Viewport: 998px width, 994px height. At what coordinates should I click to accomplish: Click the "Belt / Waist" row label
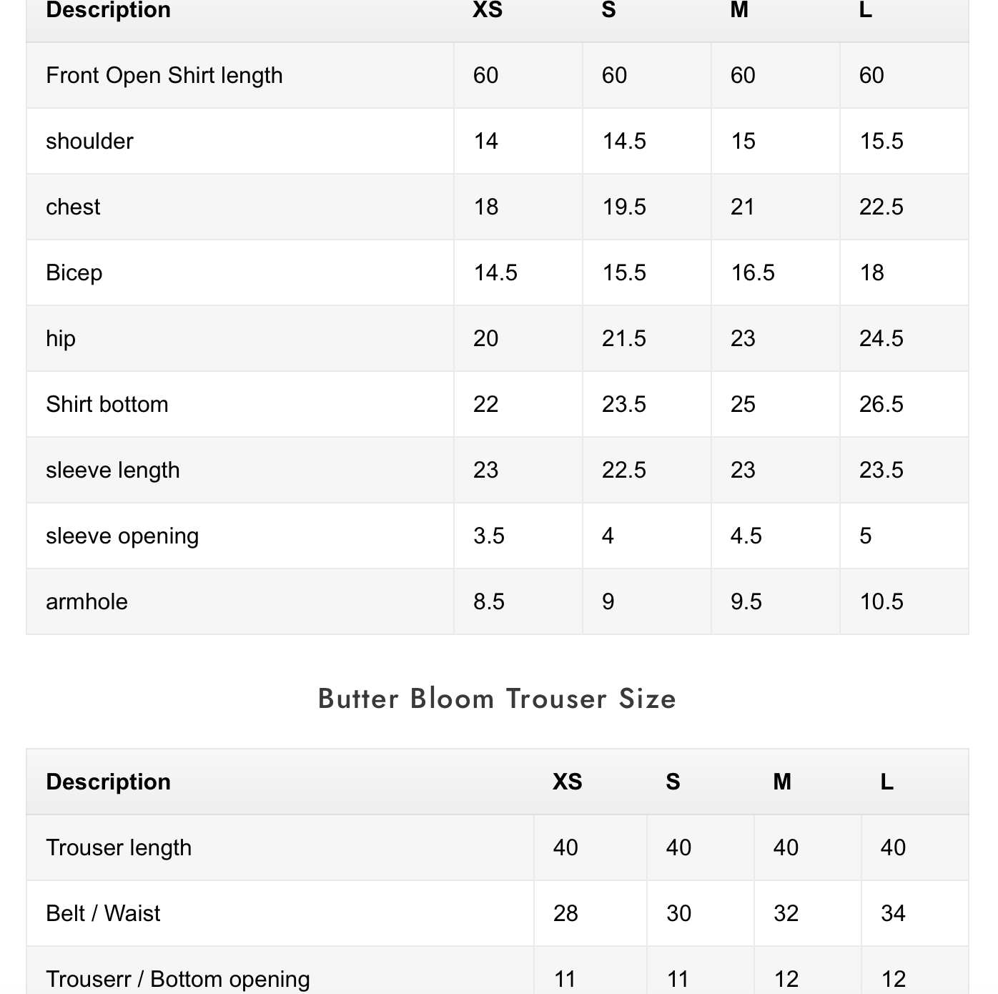(103, 913)
